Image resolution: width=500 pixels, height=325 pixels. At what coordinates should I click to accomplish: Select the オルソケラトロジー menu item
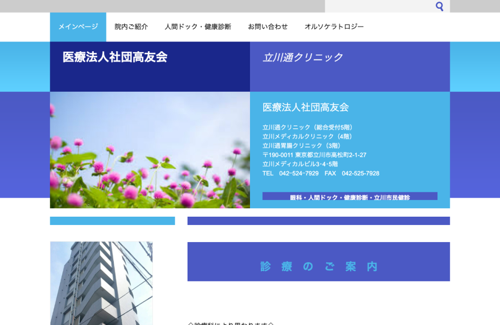pyautogui.click(x=334, y=27)
